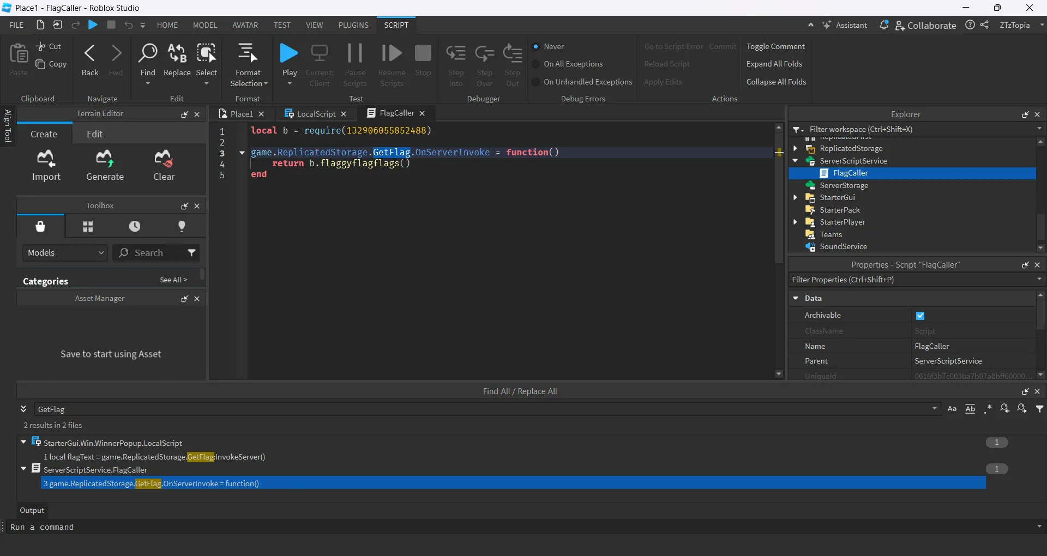Expand StarterGui in Explorer
Screen dimensions: 1047x556
click(x=795, y=197)
